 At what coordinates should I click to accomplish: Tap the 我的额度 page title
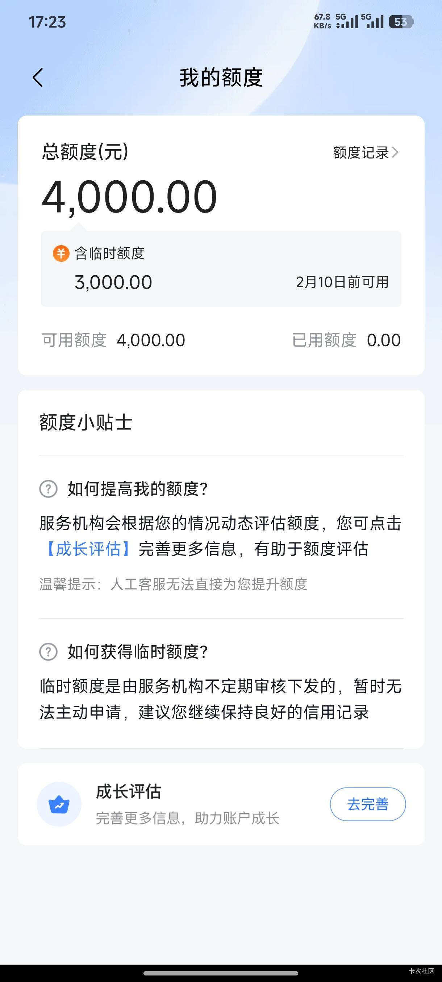point(221,78)
